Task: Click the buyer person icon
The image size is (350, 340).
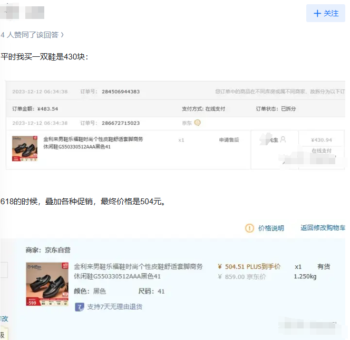Action: 283,139
